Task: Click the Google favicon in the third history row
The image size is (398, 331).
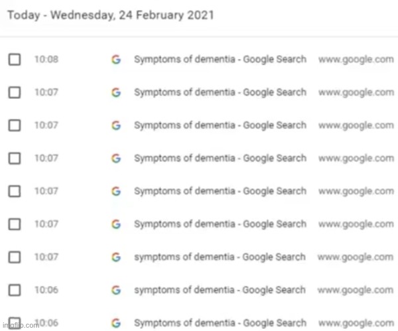Action: [116, 125]
